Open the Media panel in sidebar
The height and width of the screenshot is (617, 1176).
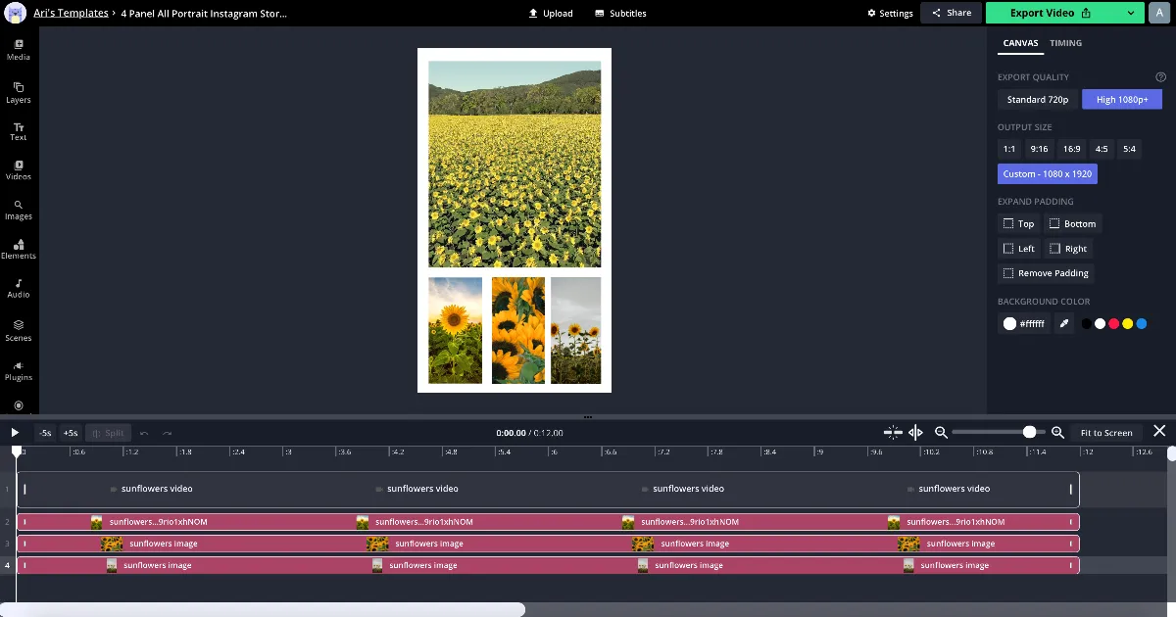[x=19, y=49]
